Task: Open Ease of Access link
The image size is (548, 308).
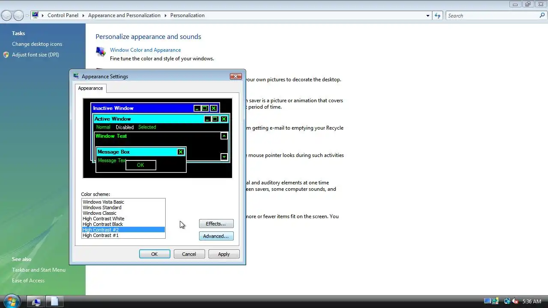Action: pyautogui.click(x=28, y=281)
